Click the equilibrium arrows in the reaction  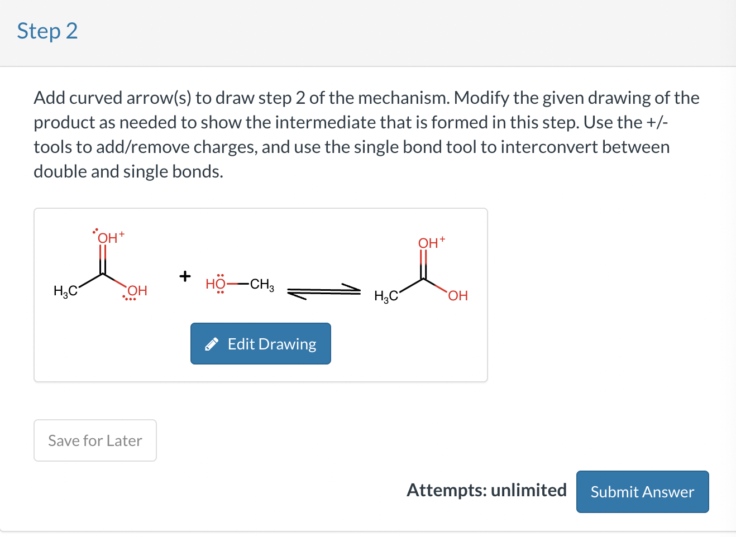323,290
